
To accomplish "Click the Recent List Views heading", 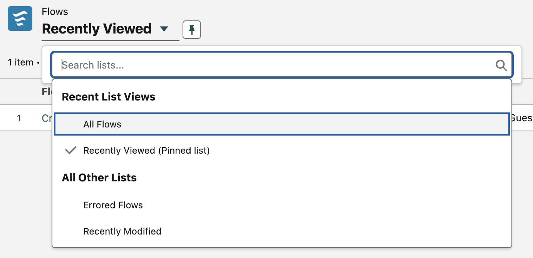I will click(x=109, y=97).
